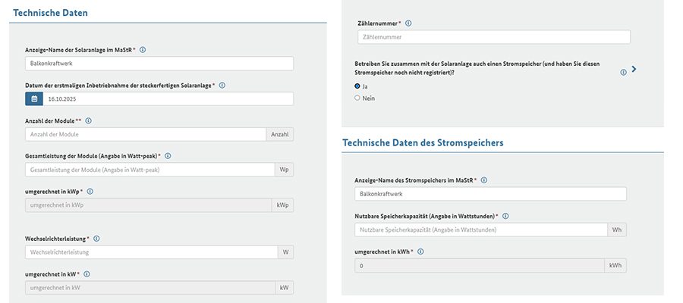The image size is (683, 303).
Task: Click the Anzahl unit label
Action: coord(279,134)
